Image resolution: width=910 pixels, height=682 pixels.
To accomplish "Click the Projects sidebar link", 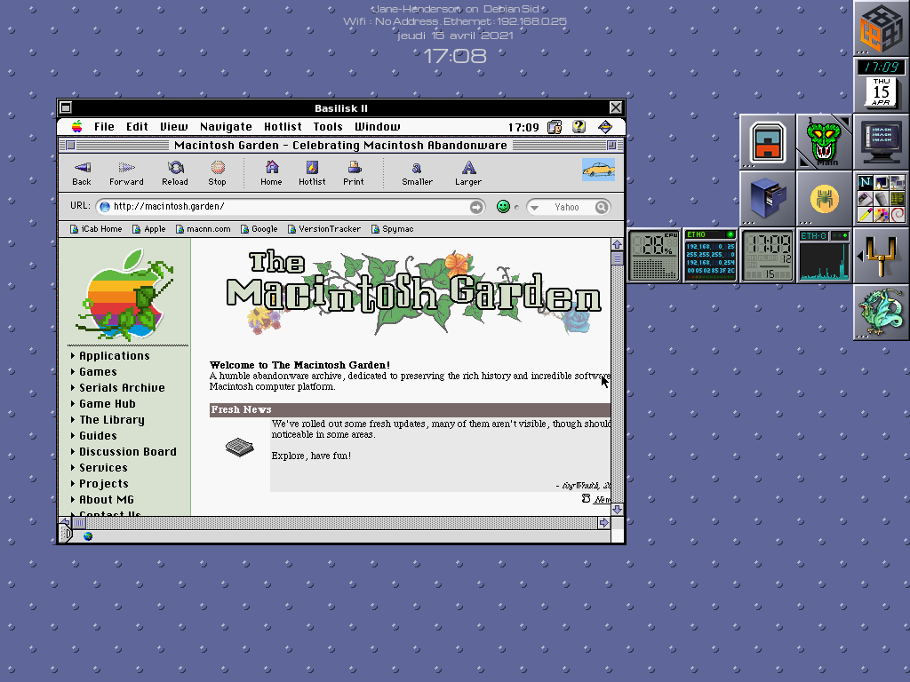I will [x=103, y=484].
